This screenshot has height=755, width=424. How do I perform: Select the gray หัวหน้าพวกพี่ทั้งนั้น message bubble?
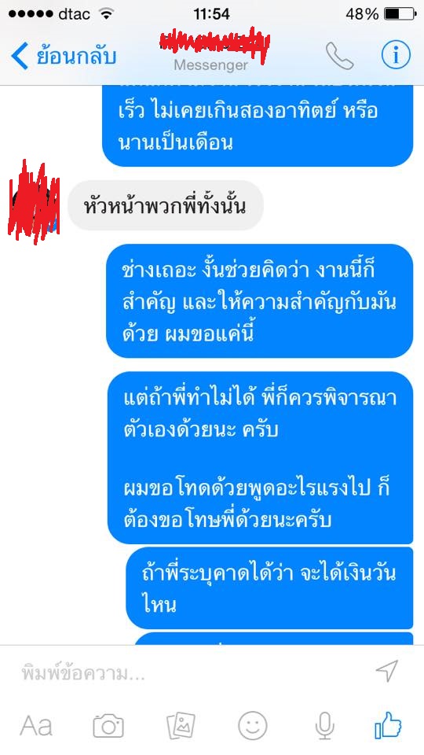(x=166, y=205)
